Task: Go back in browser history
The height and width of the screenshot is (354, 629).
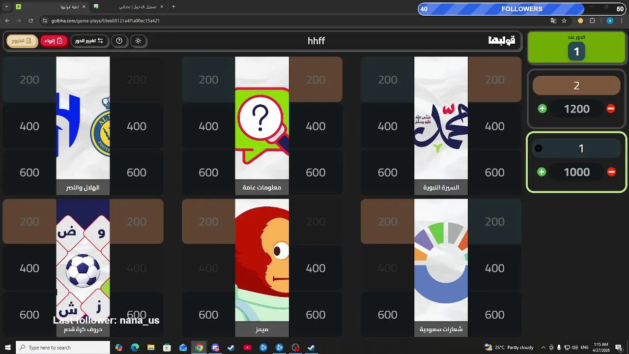Action: click(7, 21)
